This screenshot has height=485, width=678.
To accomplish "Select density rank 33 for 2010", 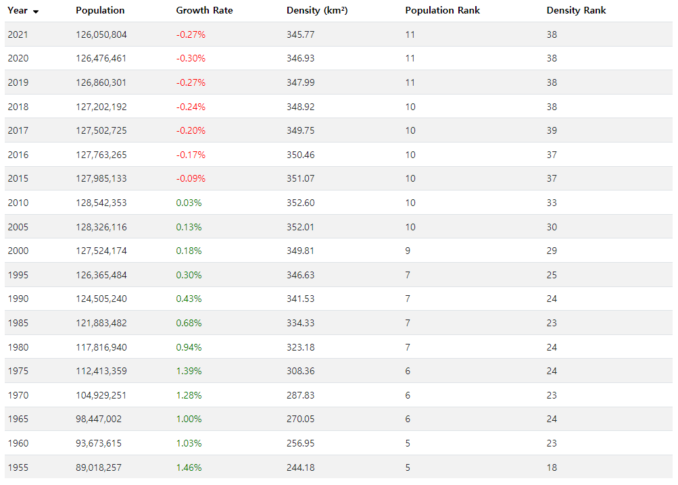I will 552,203.
